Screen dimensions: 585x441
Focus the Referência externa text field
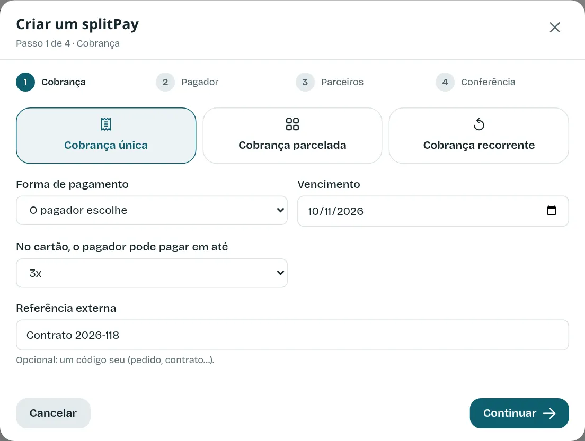click(292, 335)
